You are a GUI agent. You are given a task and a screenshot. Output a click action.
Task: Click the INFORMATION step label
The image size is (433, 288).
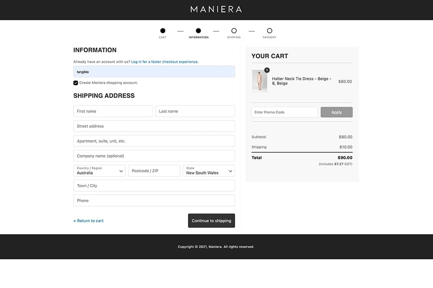coord(199,37)
